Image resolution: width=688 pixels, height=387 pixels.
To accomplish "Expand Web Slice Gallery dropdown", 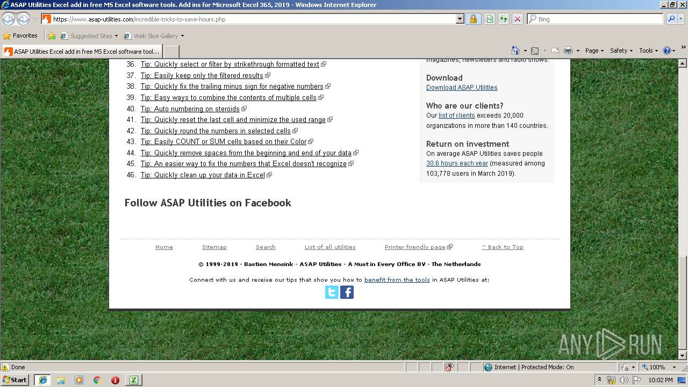I will tap(182, 36).
